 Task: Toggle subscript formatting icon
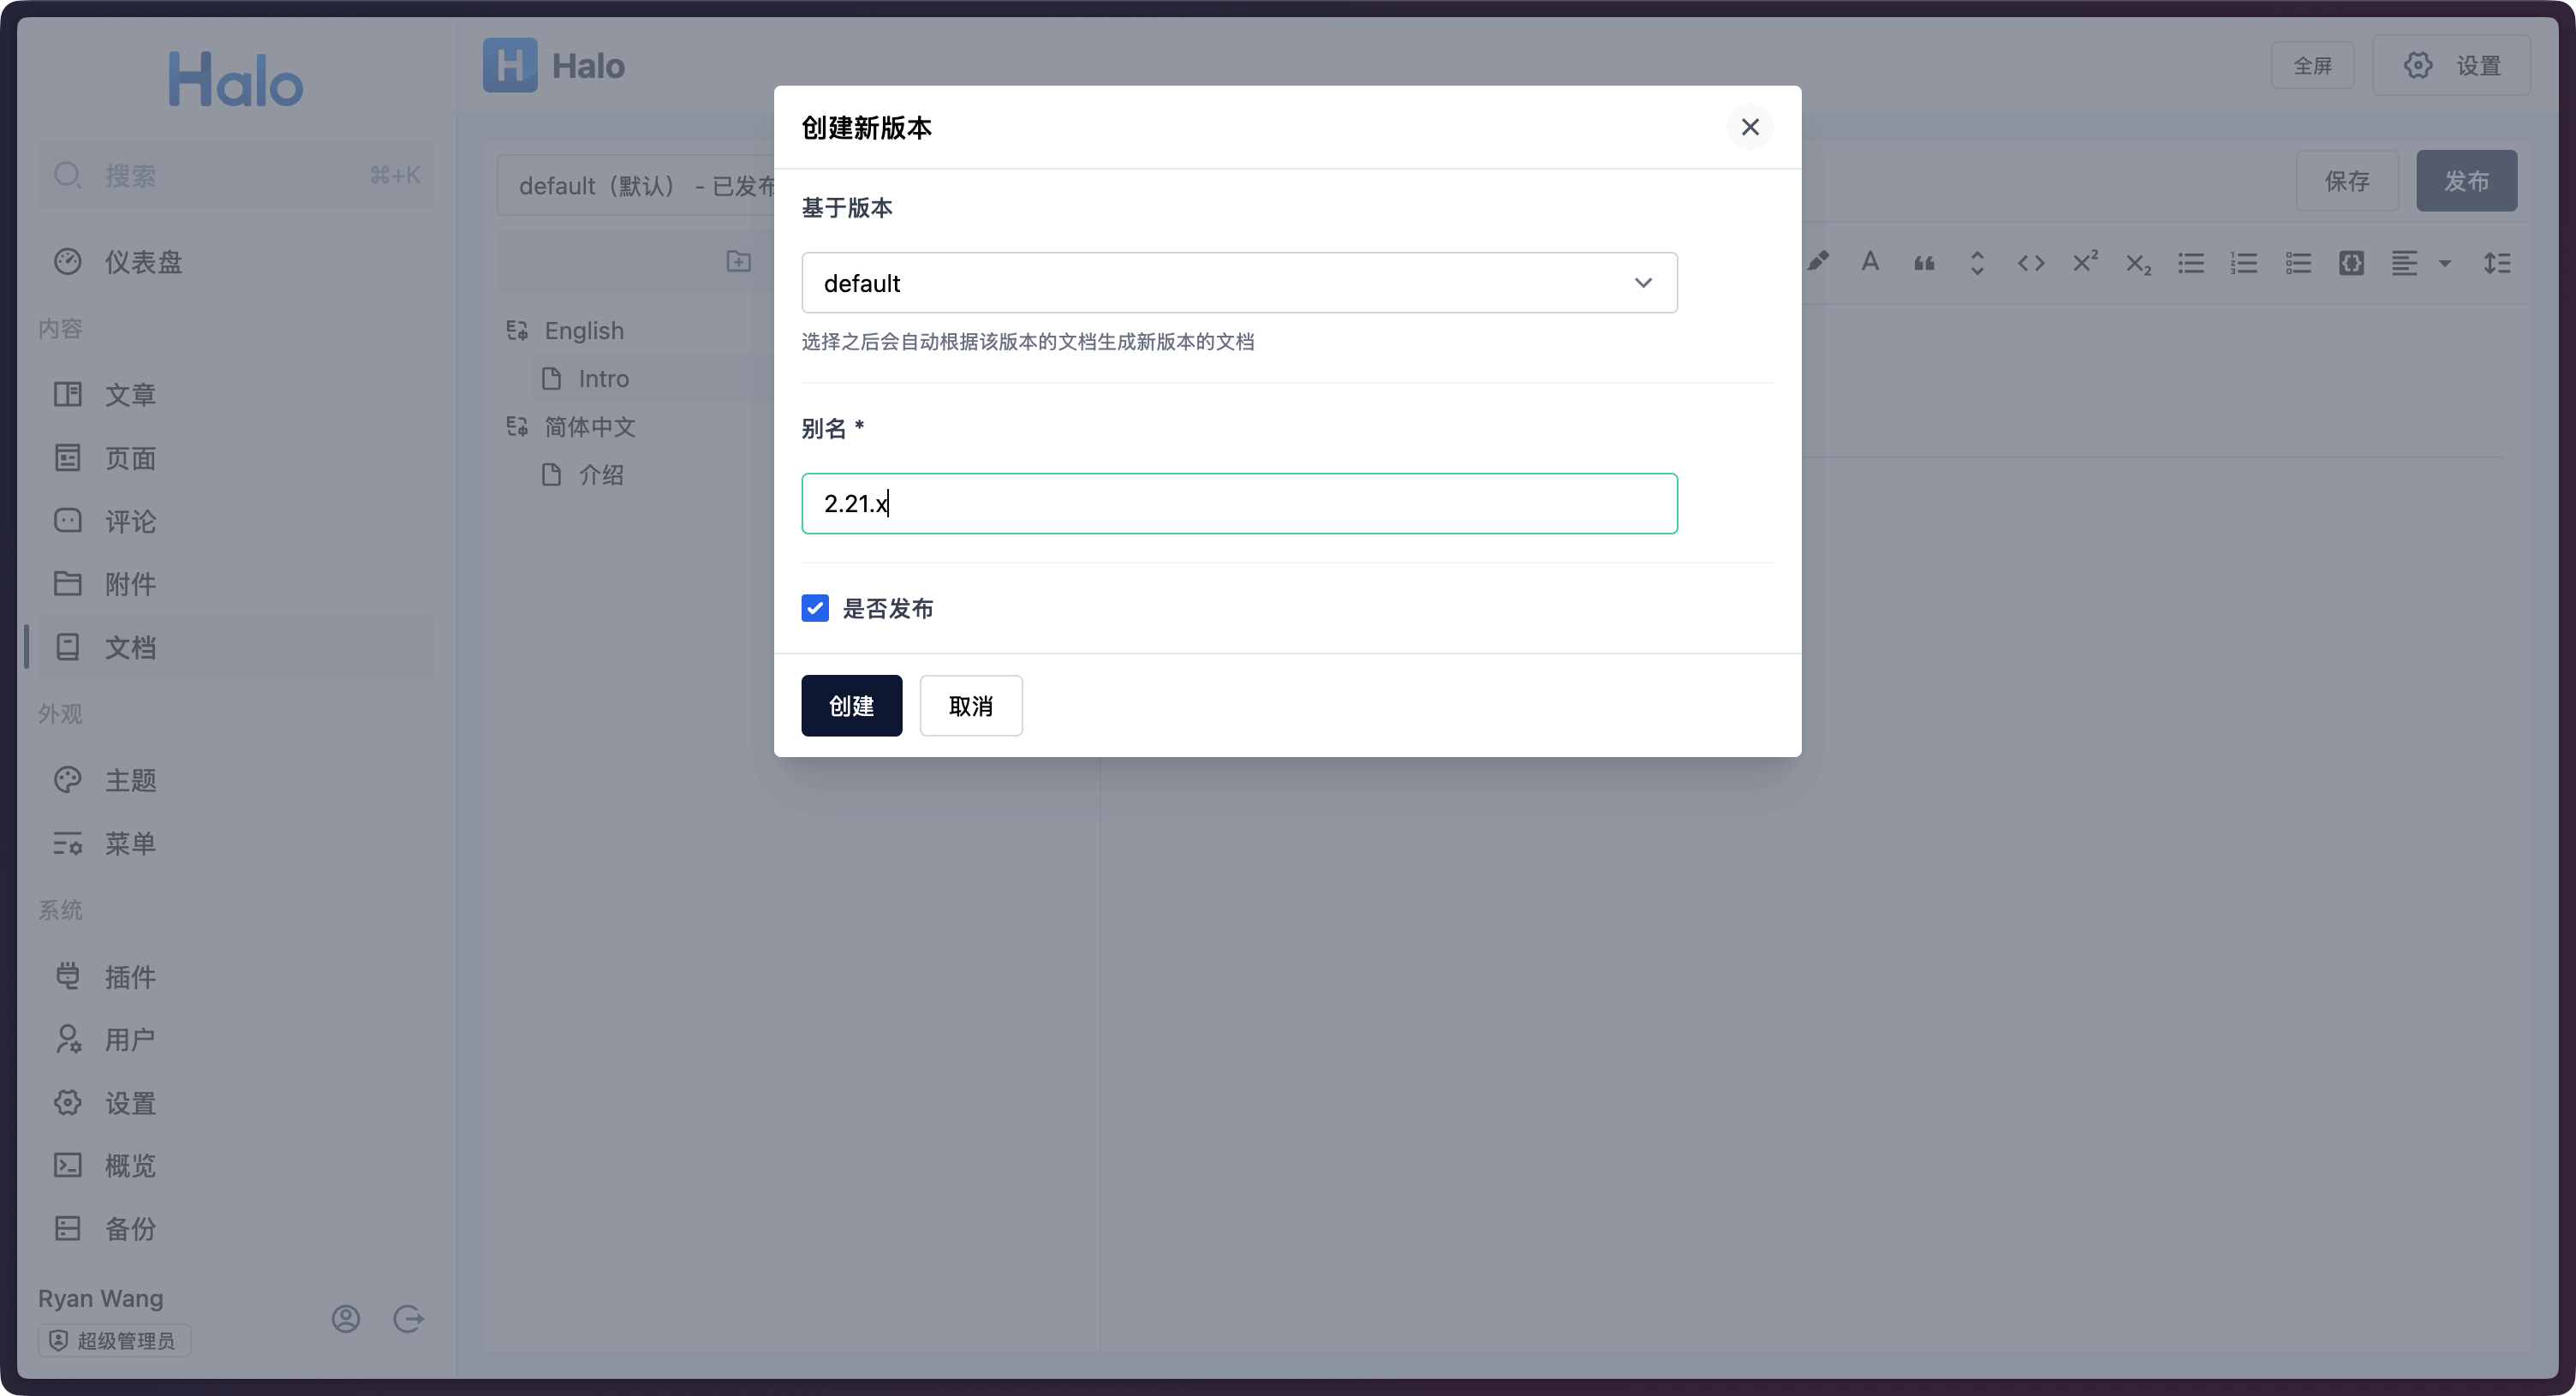click(x=2138, y=264)
